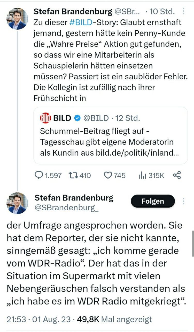
Task: Open Stefan Brandenburg's top profile picture
Action: point(17,18)
